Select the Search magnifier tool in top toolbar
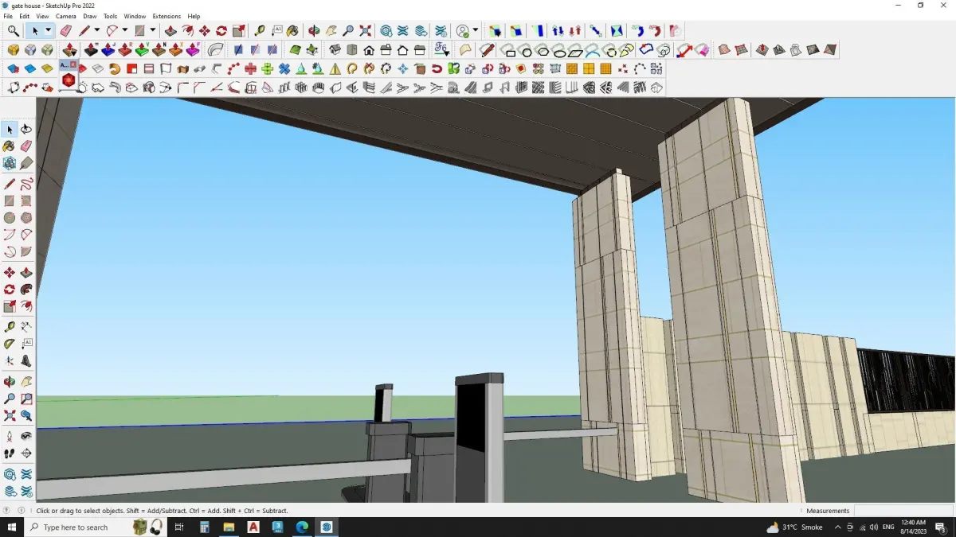 pyautogui.click(x=14, y=31)
